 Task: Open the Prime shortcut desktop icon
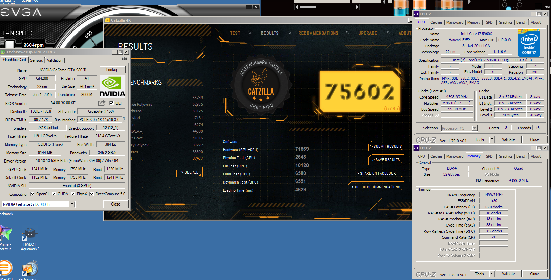tap(5, 234)
